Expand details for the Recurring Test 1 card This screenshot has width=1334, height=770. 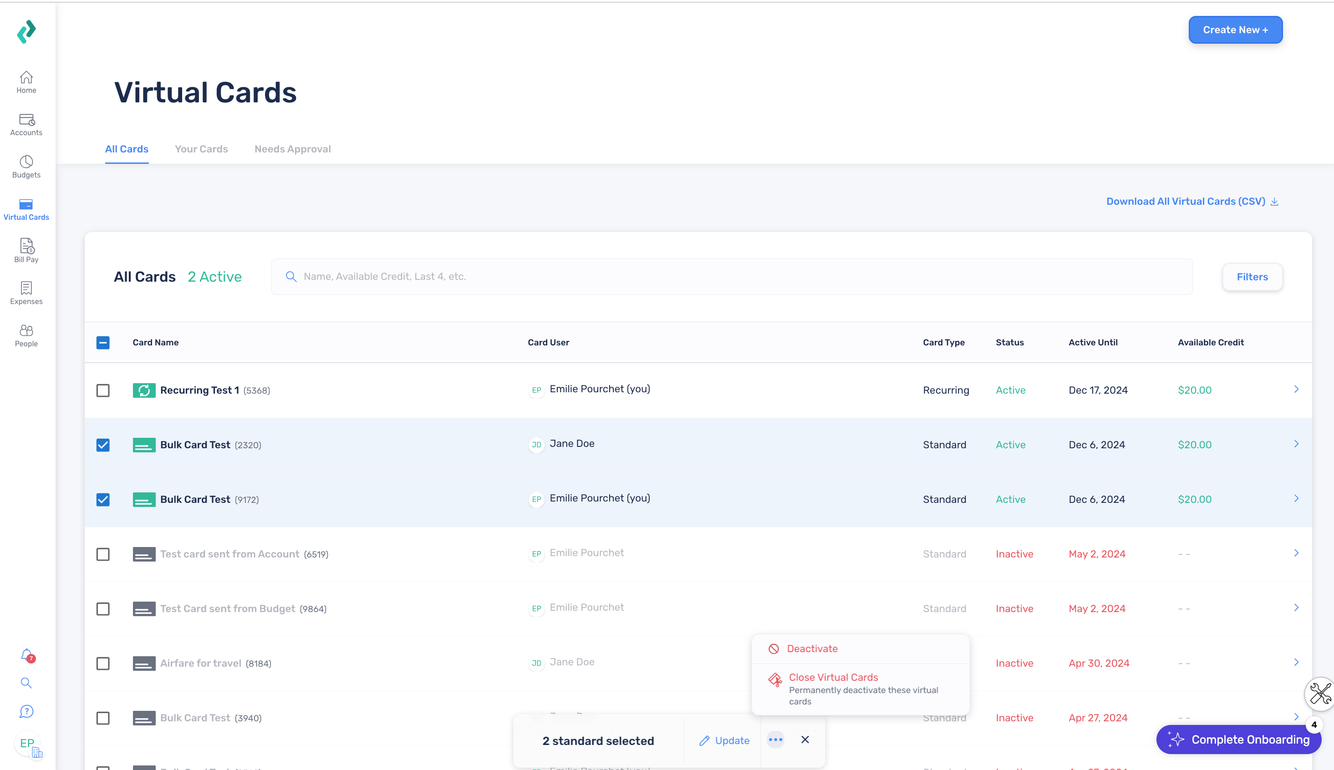click(x=1296, y=389)
